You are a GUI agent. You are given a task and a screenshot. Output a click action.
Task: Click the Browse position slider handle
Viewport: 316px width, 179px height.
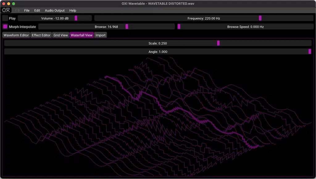coord(127,27)
